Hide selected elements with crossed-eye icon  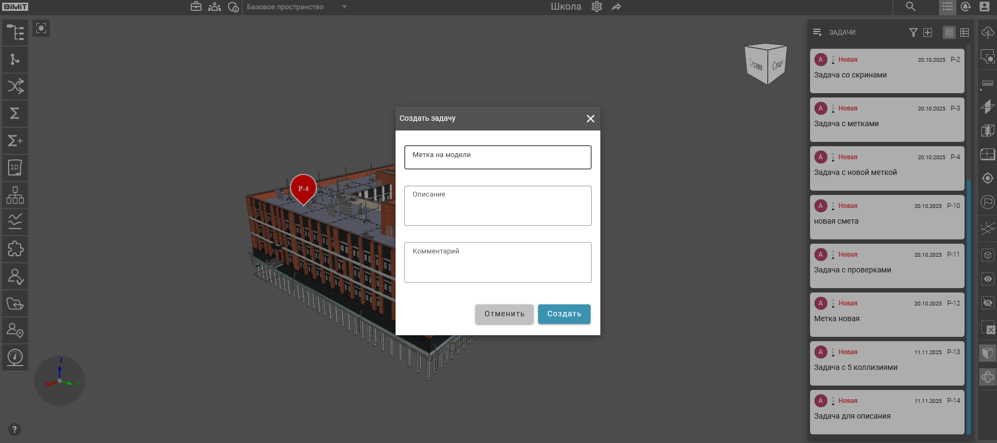(x=988, y=303)
